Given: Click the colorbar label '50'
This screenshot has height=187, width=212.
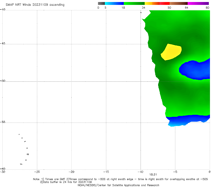Looking at the screenshot, I should coord(169,7).
